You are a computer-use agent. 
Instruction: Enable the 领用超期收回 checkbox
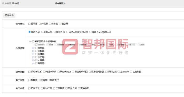tap(90, 72)
